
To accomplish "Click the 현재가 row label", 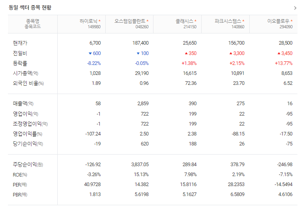I will [20, 43].
